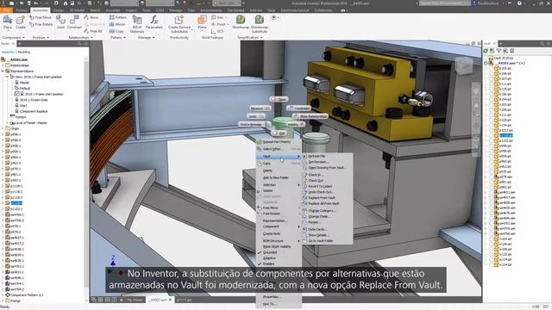Click Show Relationships marking menu button
The width and height of the screenshot is (552, 310).
310,116
